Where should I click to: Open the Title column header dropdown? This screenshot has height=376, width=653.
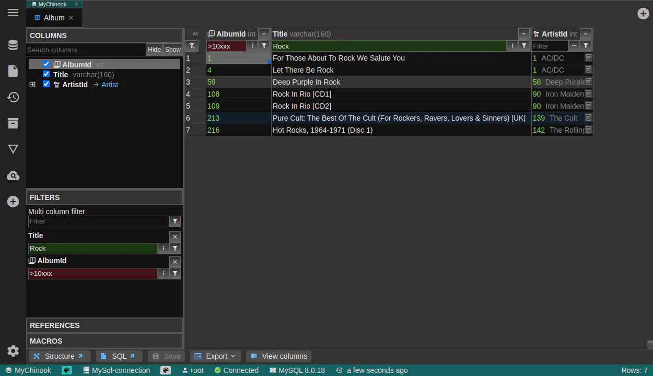click(x=524, y=34)
